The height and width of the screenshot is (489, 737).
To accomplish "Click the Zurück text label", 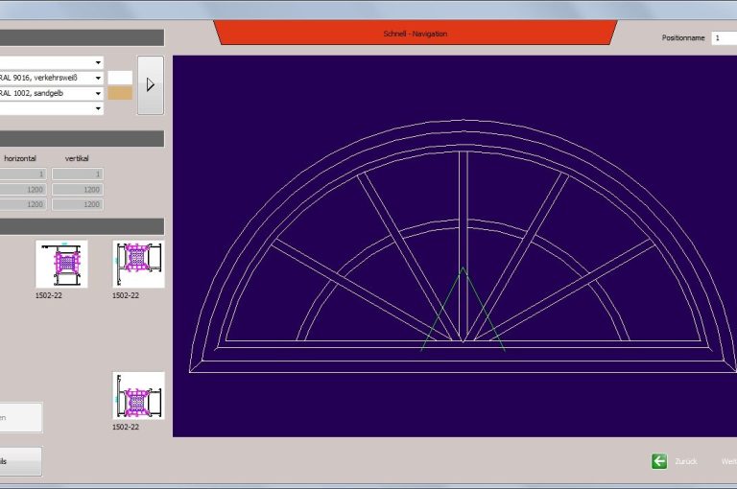I will click(x=686, y=461).
